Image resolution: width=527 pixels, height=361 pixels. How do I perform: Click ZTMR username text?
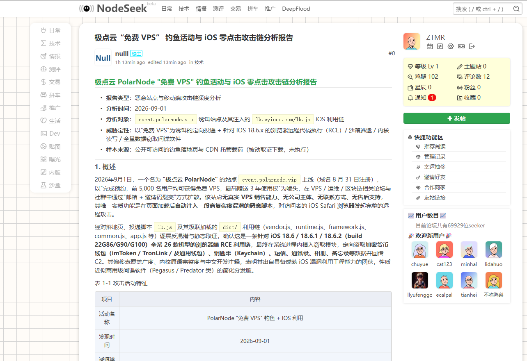pyautogui.click(x=435, y=37)
